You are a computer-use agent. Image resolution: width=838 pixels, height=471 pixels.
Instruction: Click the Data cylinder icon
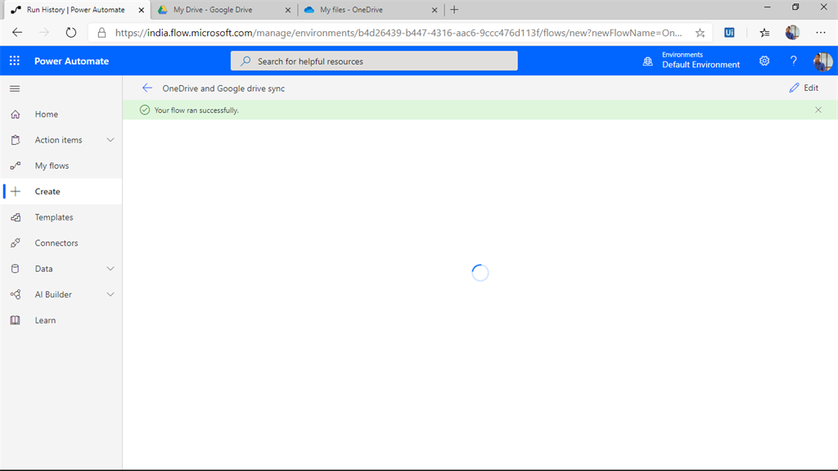point(16,268)
